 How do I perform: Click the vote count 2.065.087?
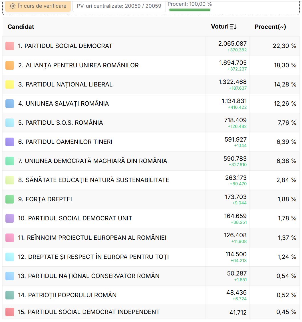[x=232, y=44]
